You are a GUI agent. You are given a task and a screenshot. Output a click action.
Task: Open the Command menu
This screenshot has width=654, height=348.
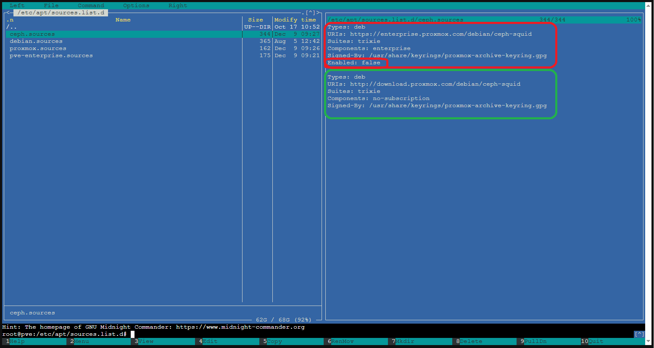coord(91,5)
